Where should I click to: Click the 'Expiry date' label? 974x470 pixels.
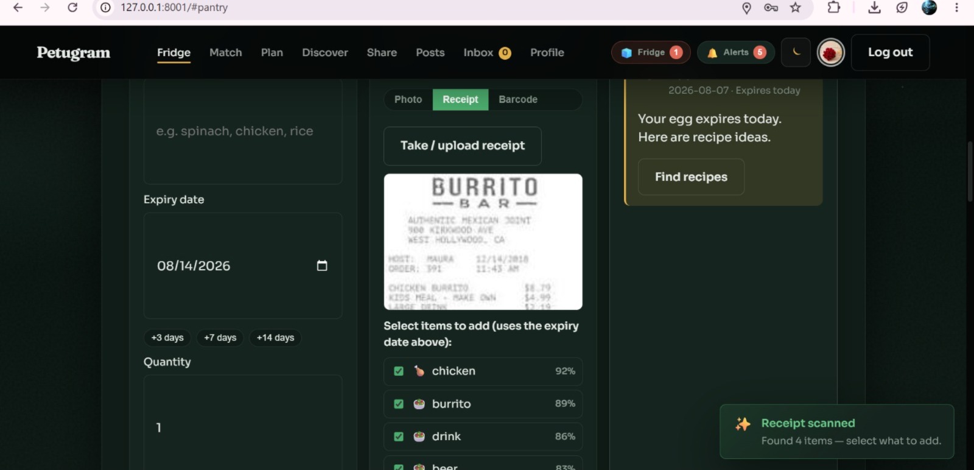pyautogui.click(x=174, y=200)
